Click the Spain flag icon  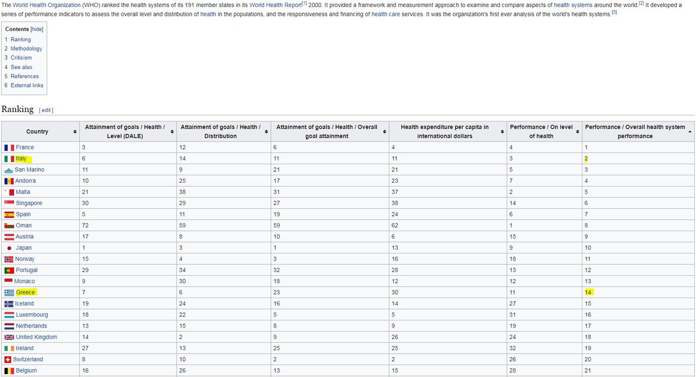[x=9, y=214]
